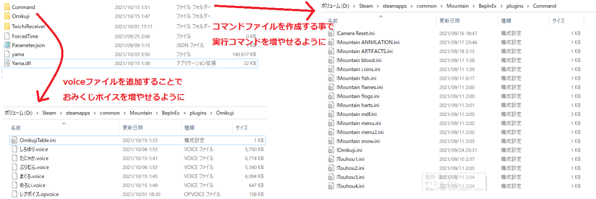
Task: Click the TwichiReceiver folder icon
Action: pos(6,26)
